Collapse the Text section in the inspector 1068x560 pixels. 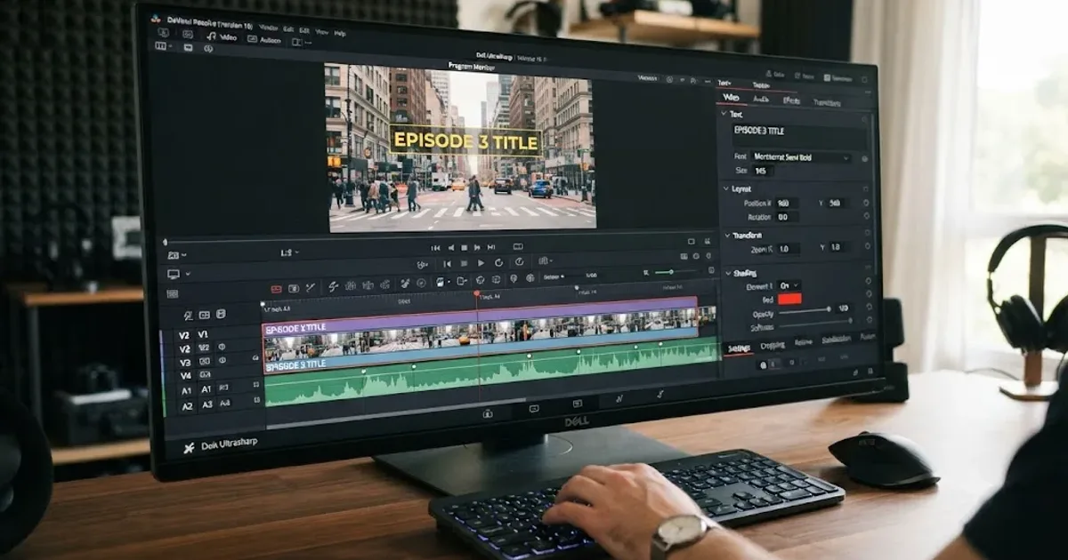pyautogui.click(x=724, y=115)
